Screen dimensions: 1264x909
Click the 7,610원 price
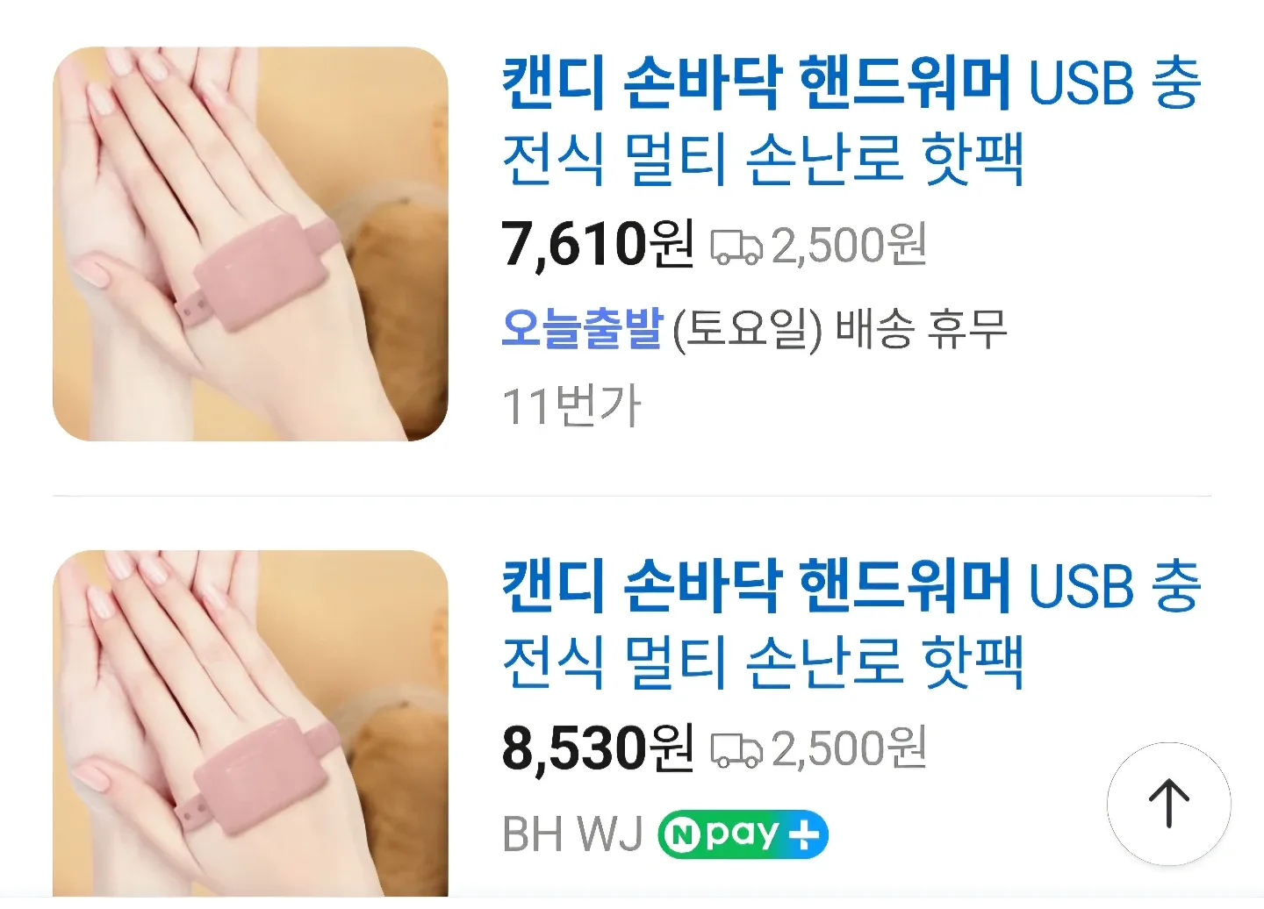point(598,244)
